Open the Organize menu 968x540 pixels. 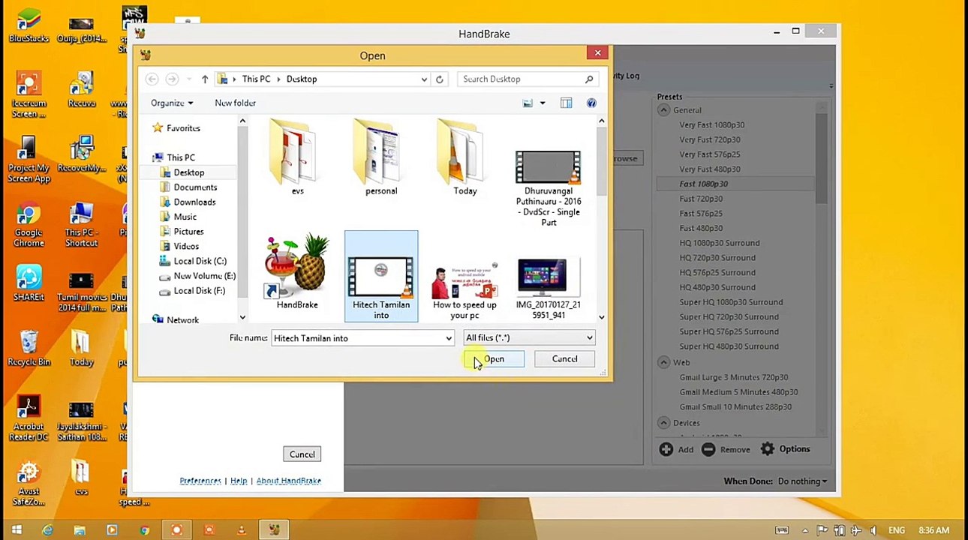coord(172,103)
